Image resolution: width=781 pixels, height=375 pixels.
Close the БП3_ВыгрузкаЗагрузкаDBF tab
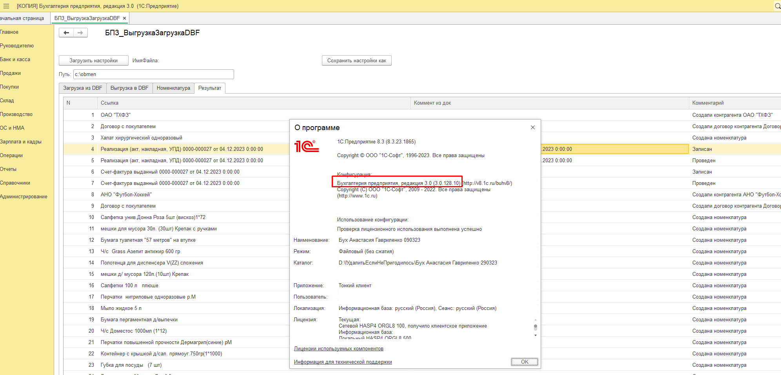pyautogui.click(x=124, y=18)
